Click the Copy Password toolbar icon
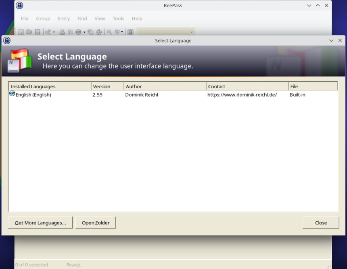The image size is (347, 269). tap(70, 32)
